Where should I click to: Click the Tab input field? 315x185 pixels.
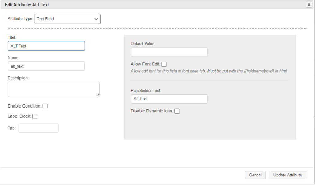38,128
